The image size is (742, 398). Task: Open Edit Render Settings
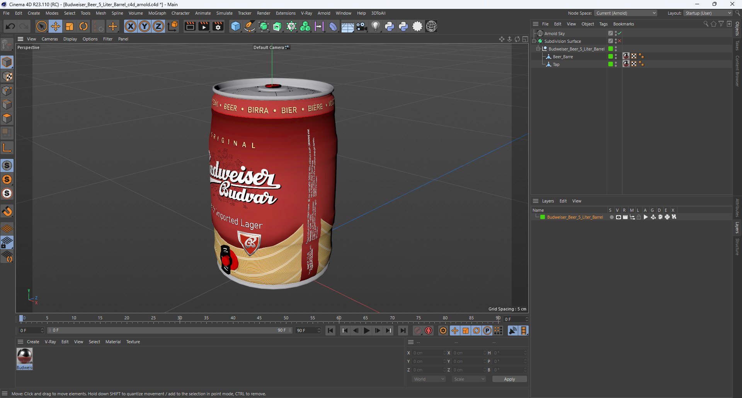[218, 26]
